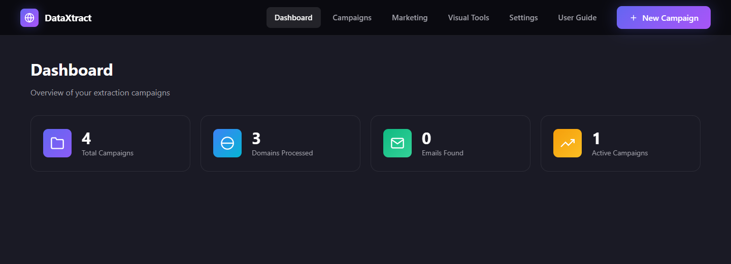Click the Dashboard page heading

[x=72, y=70]
